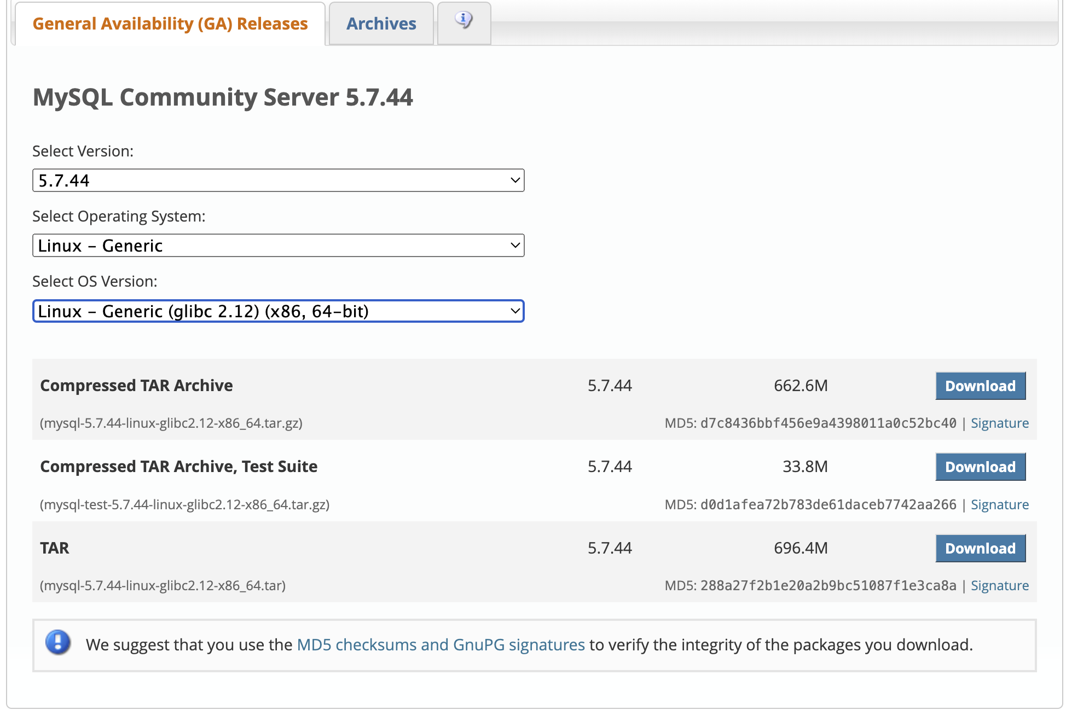Click MD5 hash of Test Suite archive

click(828, 505)
